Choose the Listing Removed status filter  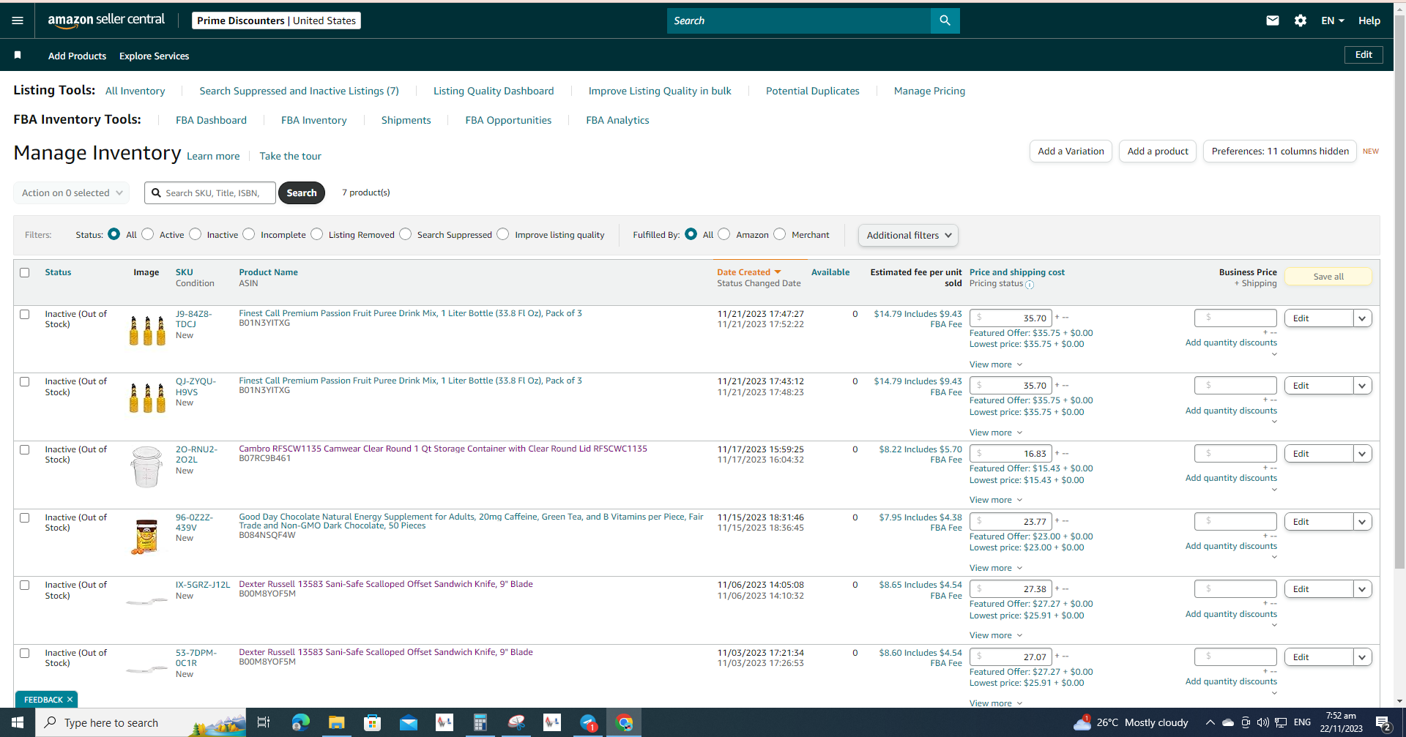tap(317, 234)
